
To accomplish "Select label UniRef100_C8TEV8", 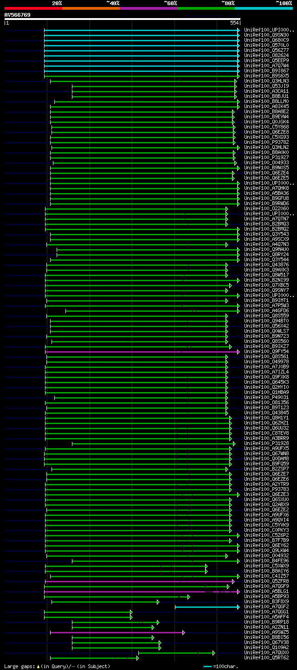I will (x=266, y=433).
